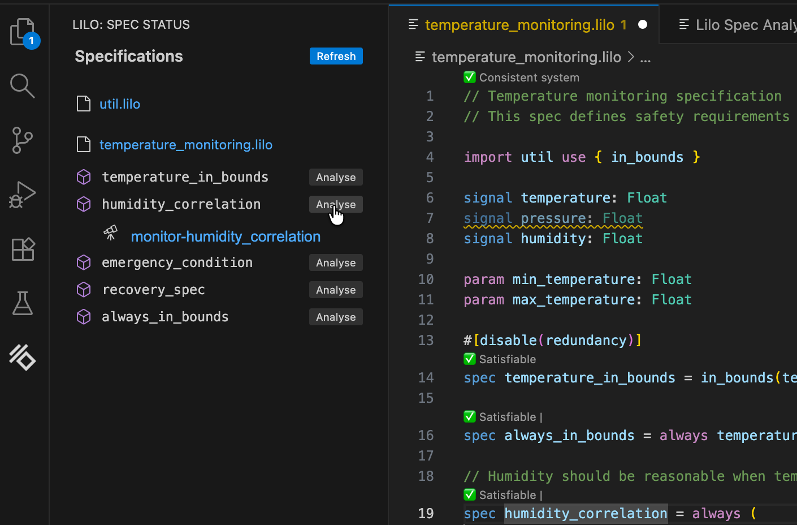Open the Explorer sidebar
The width and height of the screenshot is (797, 525).
click(23, 32)
